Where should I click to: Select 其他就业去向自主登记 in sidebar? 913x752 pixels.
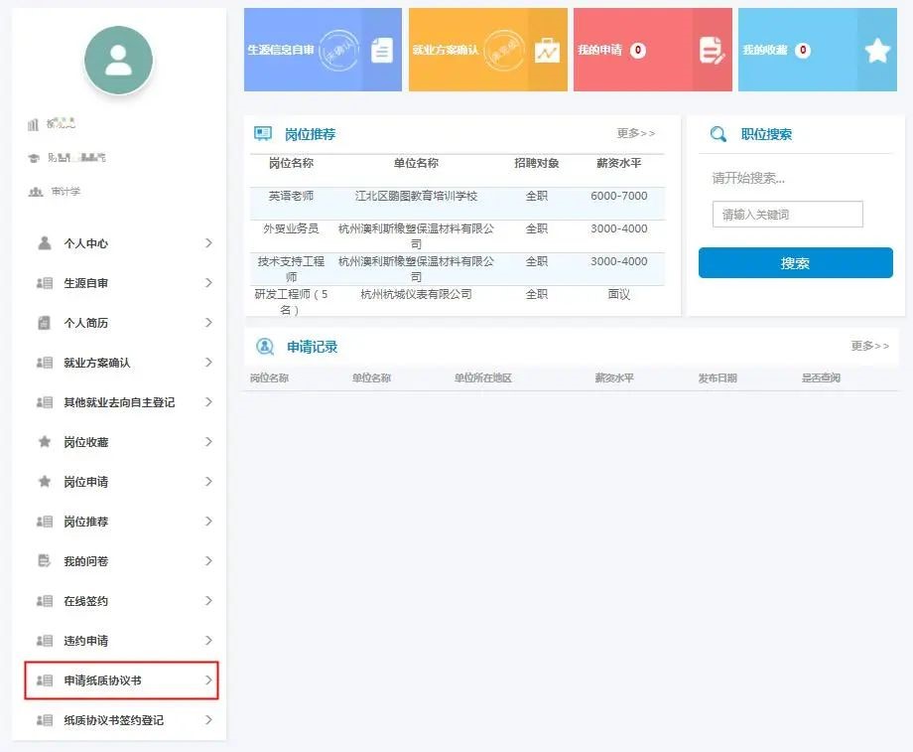point(119,402)
